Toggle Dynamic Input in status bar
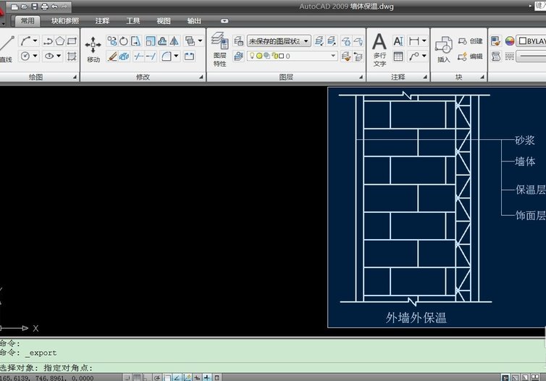This screenshot has width=546, height=381. (x=197, y=377)
